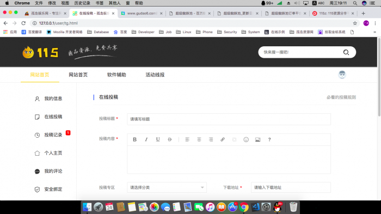Open the Linux bookmarks folder
Image resolution: width=381 pixels, height=214 pixels.
pyautogui.click(x=184, y=32)
